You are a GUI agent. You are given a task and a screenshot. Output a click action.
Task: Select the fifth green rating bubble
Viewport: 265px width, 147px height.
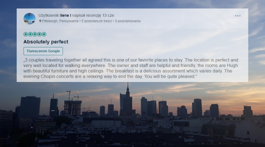point(44,34)
